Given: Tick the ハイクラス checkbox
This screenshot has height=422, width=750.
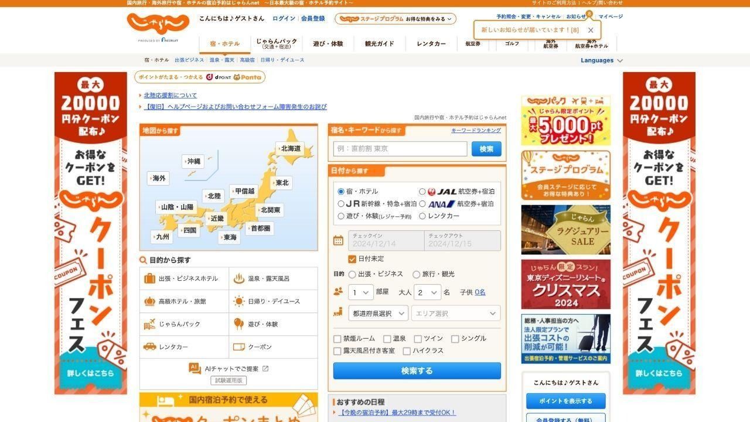Looking at the screenshot, I should tap(407, 351).
